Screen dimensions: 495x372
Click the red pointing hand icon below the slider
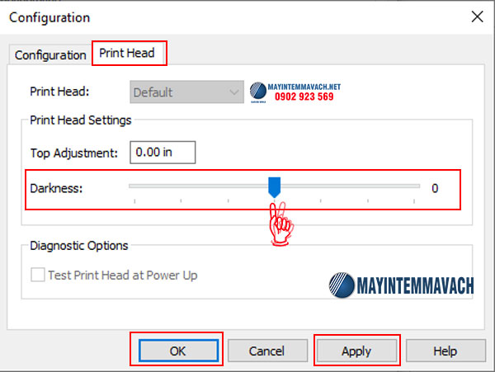281,220
